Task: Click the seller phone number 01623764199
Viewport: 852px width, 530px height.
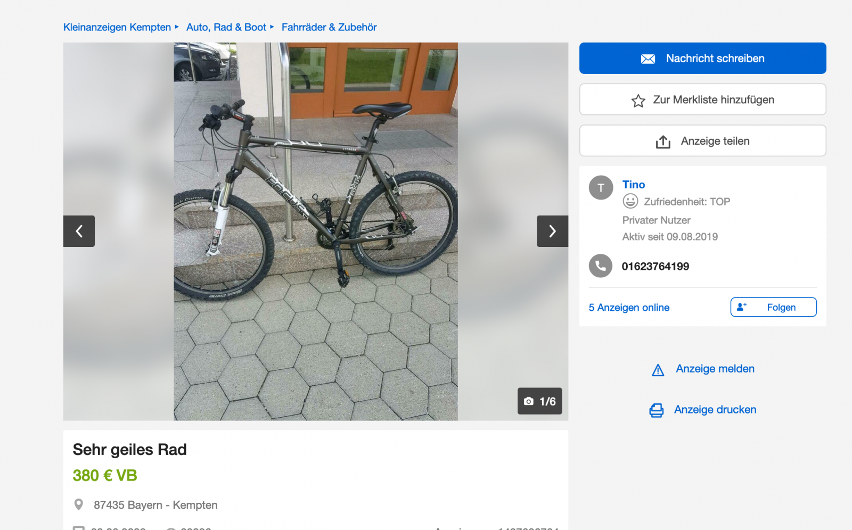Action: click(x=655, y=267)
